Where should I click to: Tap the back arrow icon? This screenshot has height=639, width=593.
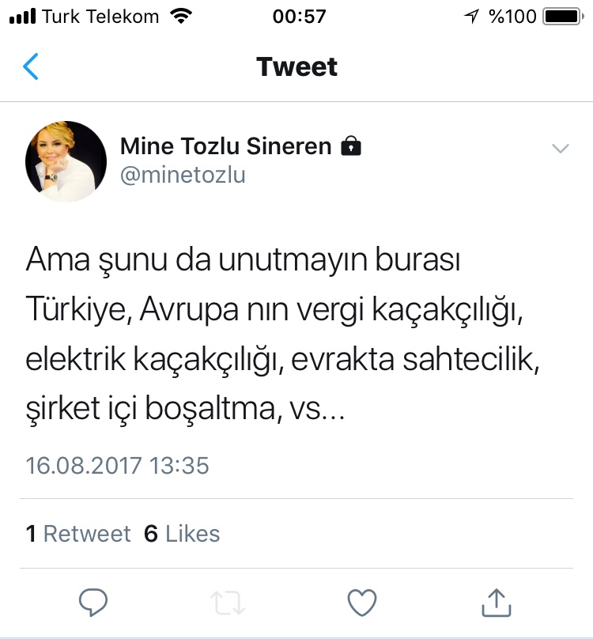click(x=31, y=66)
